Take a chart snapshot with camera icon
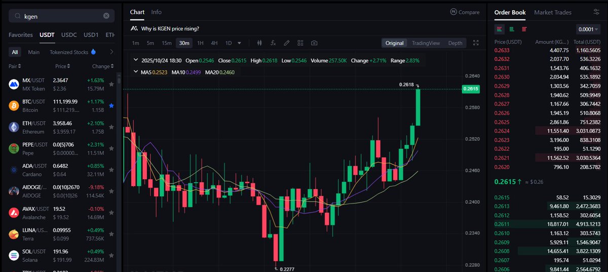The image size is (608, 272). pyautogui.click(x=314, y=43)
